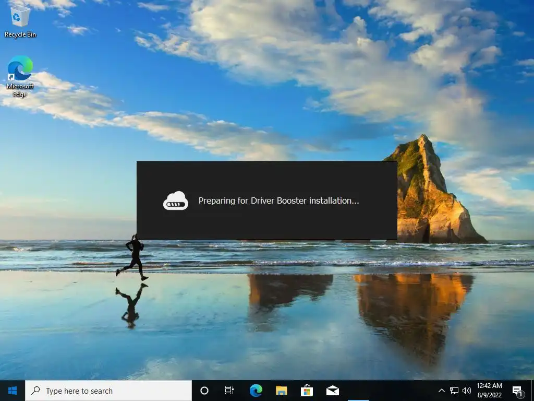Screen dimensions: 534x401
Task: Select the Microsoft Edge desktop shortcut
Action: click(20, 76)
